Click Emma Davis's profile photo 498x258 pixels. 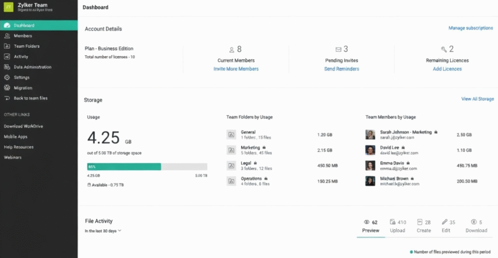(370, 165)
